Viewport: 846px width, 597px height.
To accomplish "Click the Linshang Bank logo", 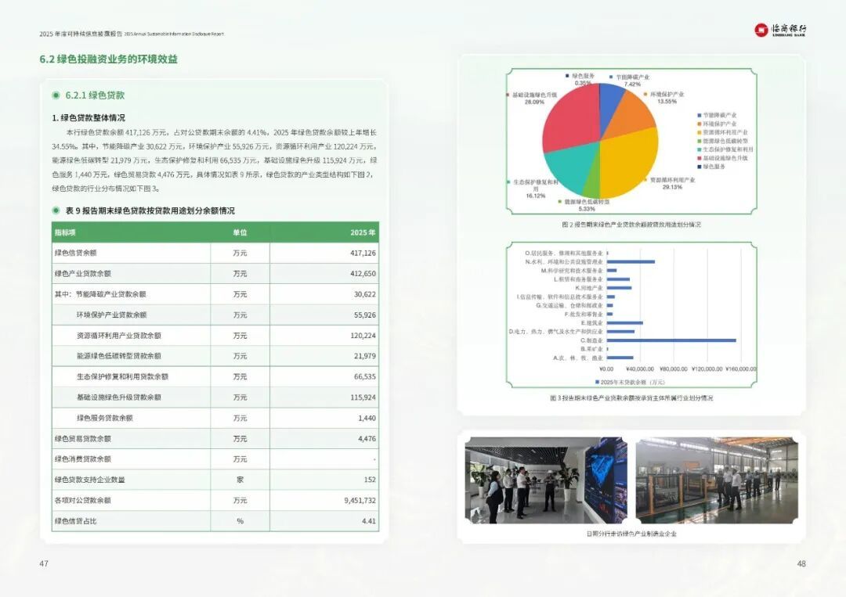I will 781,30.
